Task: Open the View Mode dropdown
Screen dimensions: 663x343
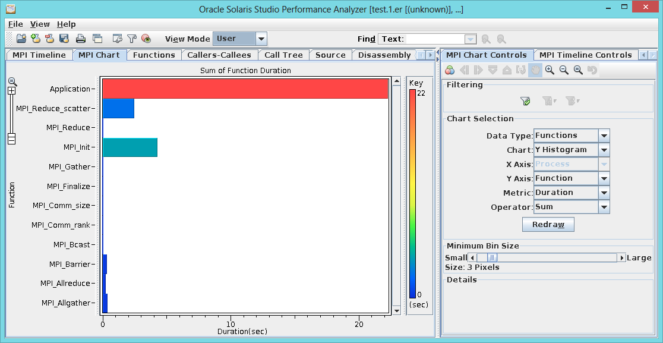Action: pyautogui.click(x=261, y=39)
